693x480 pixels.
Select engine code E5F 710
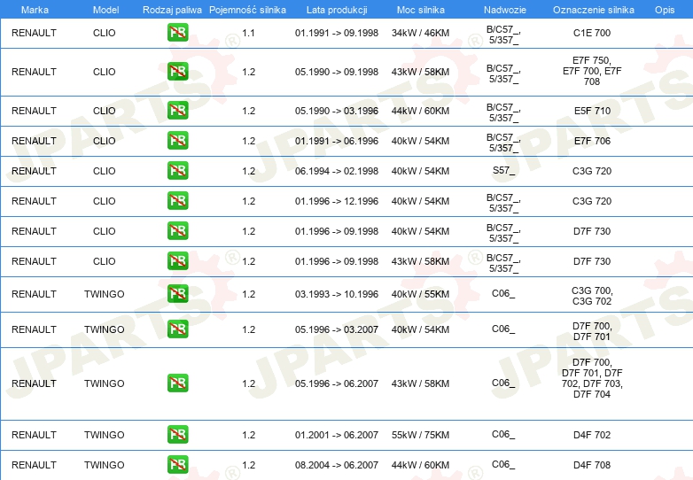click(592, 111)
